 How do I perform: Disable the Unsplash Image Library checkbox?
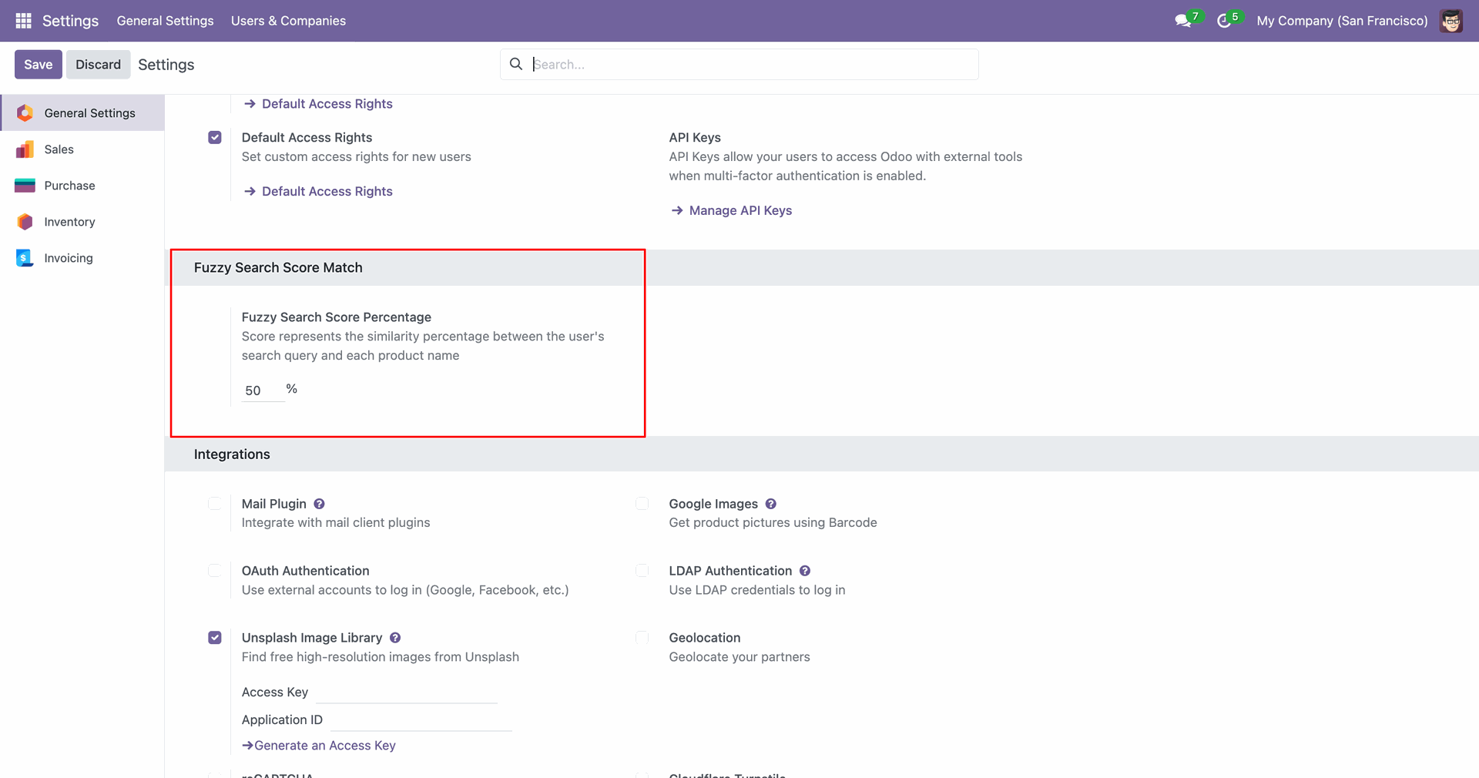[215, 638]
